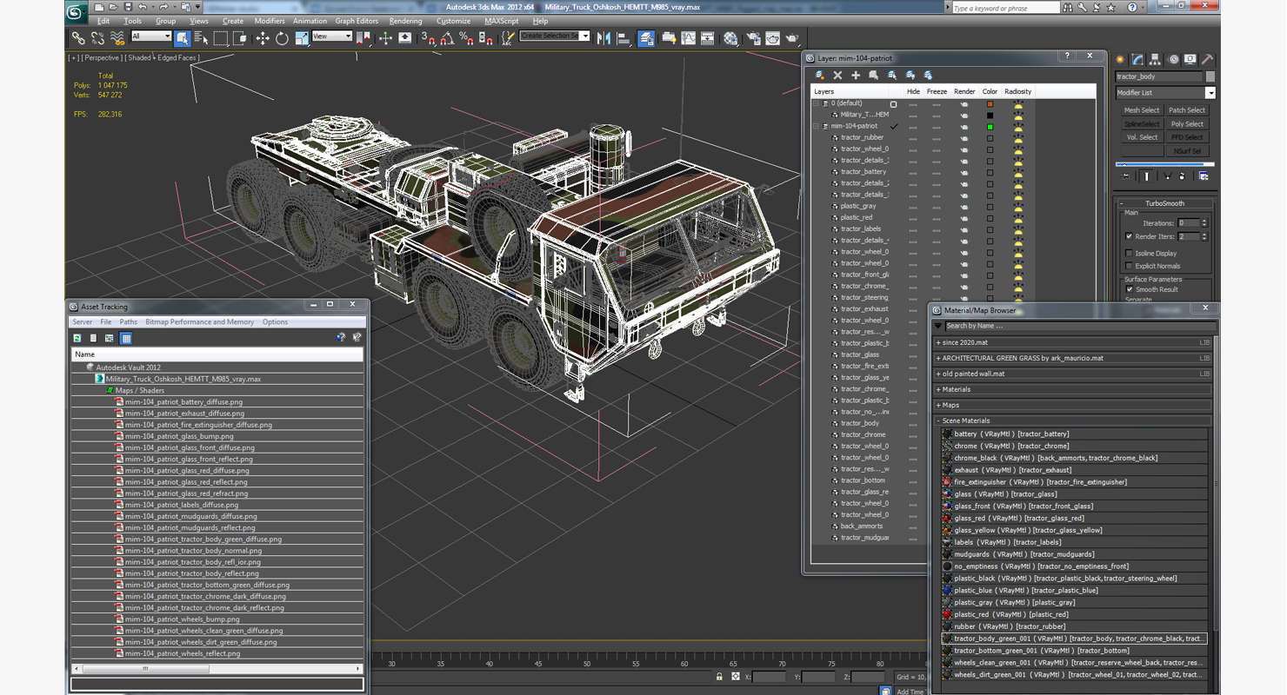Open the Render Setup dialog
This screenshot has height=695, width=1287.
(752, 38)
